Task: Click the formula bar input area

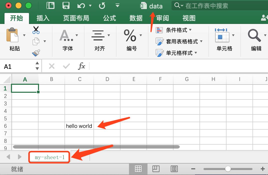Action: [178, 66]
